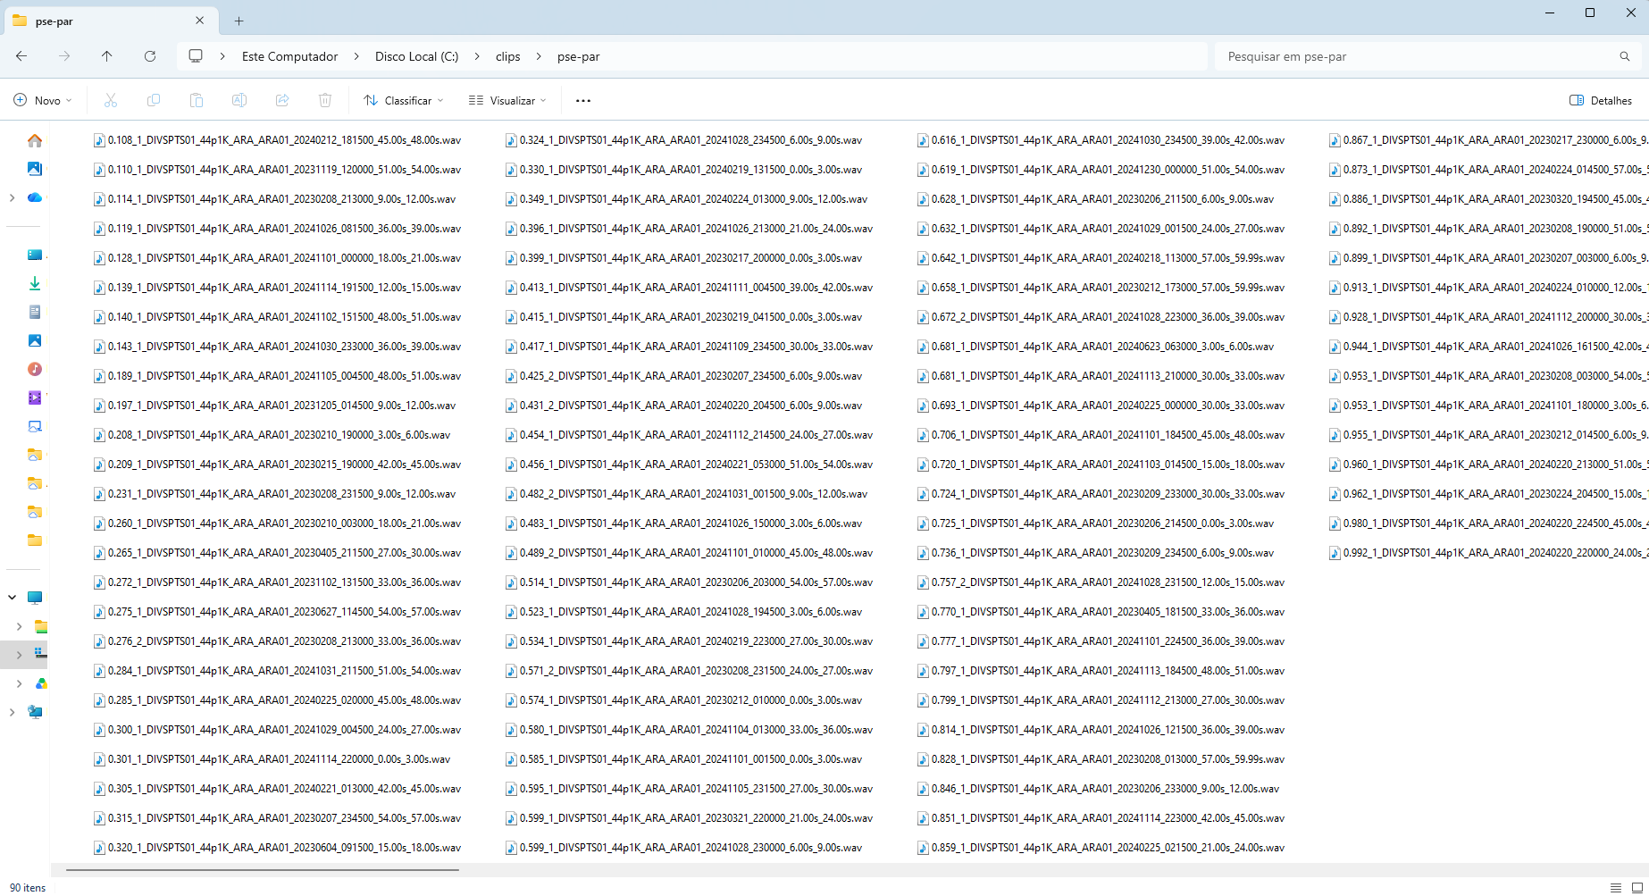The image size is (1649, 896).
Task: Add a new tab with the plus button
Action: pyautogui.click(x=239, y=21)
